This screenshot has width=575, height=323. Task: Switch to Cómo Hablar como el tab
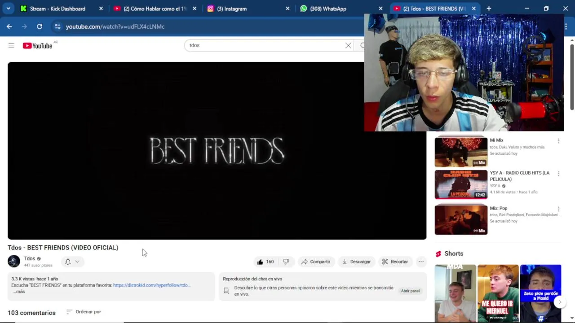point(150,9)
